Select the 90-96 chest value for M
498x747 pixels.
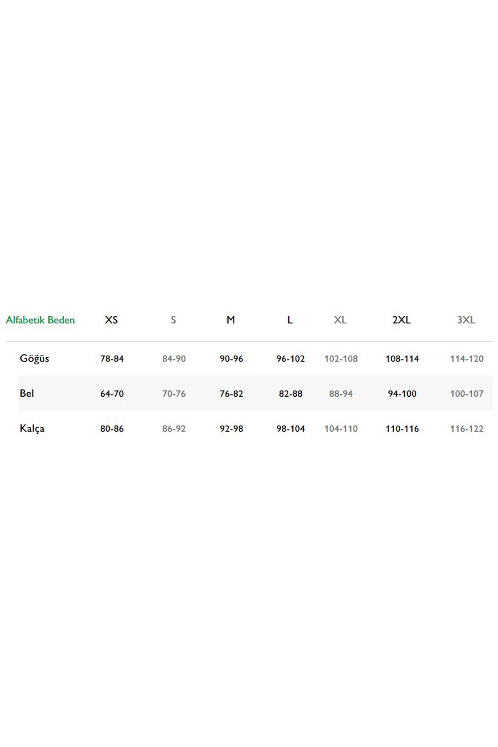pyautogui.click(x=232, y=359)
